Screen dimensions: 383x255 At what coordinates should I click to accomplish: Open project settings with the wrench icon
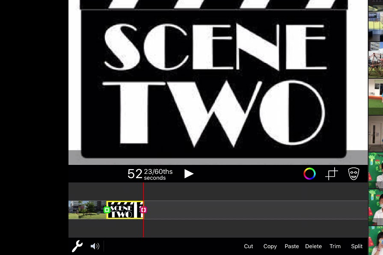77,246
